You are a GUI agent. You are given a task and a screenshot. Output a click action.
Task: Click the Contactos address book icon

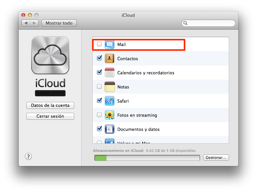(x=109, y=59)
